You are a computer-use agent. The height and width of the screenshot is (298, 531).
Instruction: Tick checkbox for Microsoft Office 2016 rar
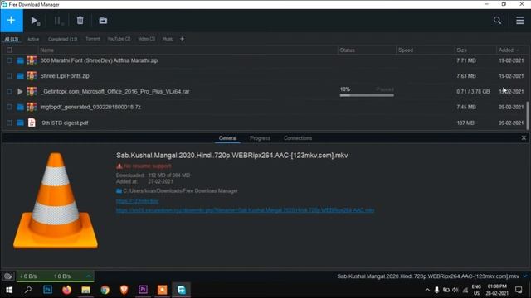(9, 92)
